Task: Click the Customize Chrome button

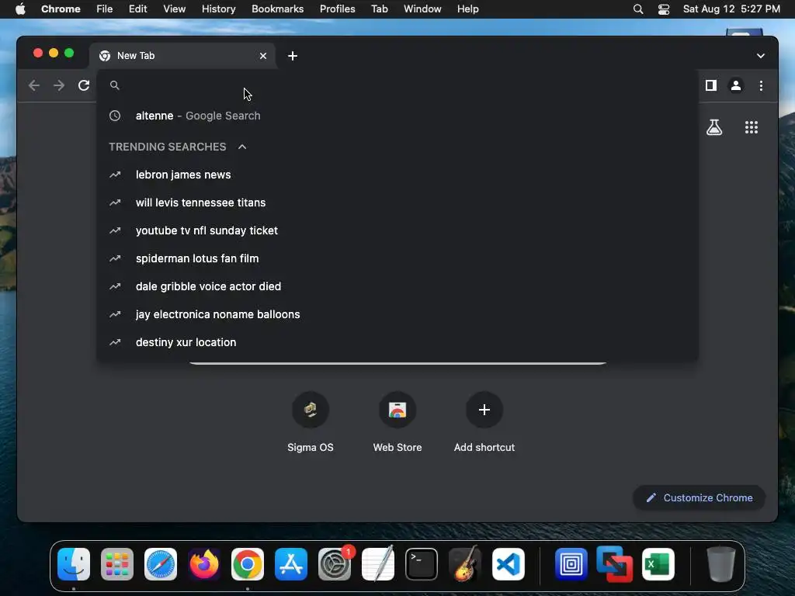Action: [699, 497]
